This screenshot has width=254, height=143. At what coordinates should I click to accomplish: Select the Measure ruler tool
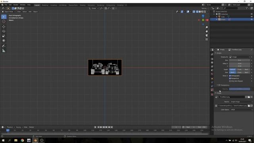click(x=4, y=51)
